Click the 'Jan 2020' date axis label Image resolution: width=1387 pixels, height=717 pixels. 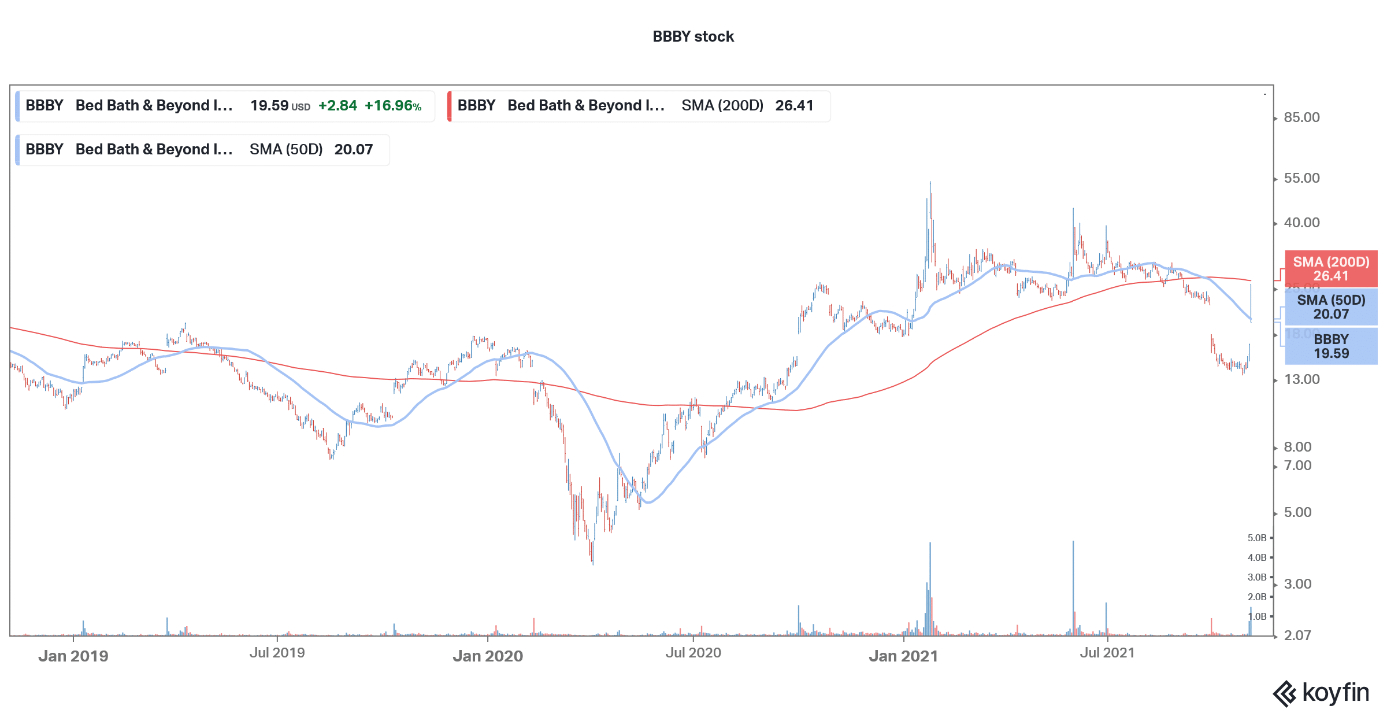(488, 656)
